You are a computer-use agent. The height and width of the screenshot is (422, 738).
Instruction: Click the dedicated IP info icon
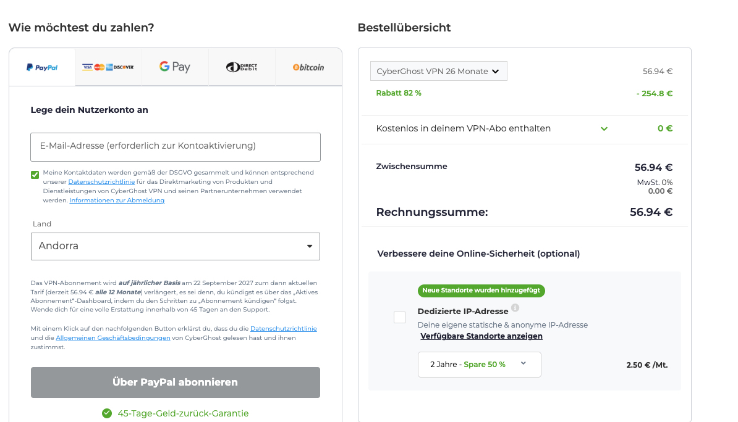coord(515,308)
